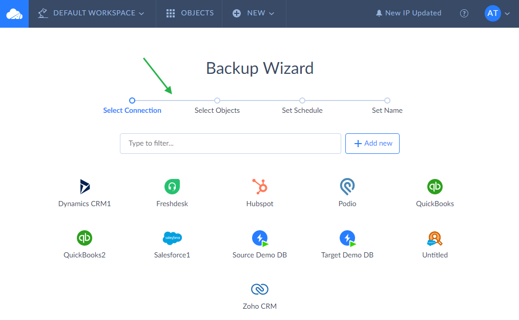Go to the Set Name step

pos(387,110)
